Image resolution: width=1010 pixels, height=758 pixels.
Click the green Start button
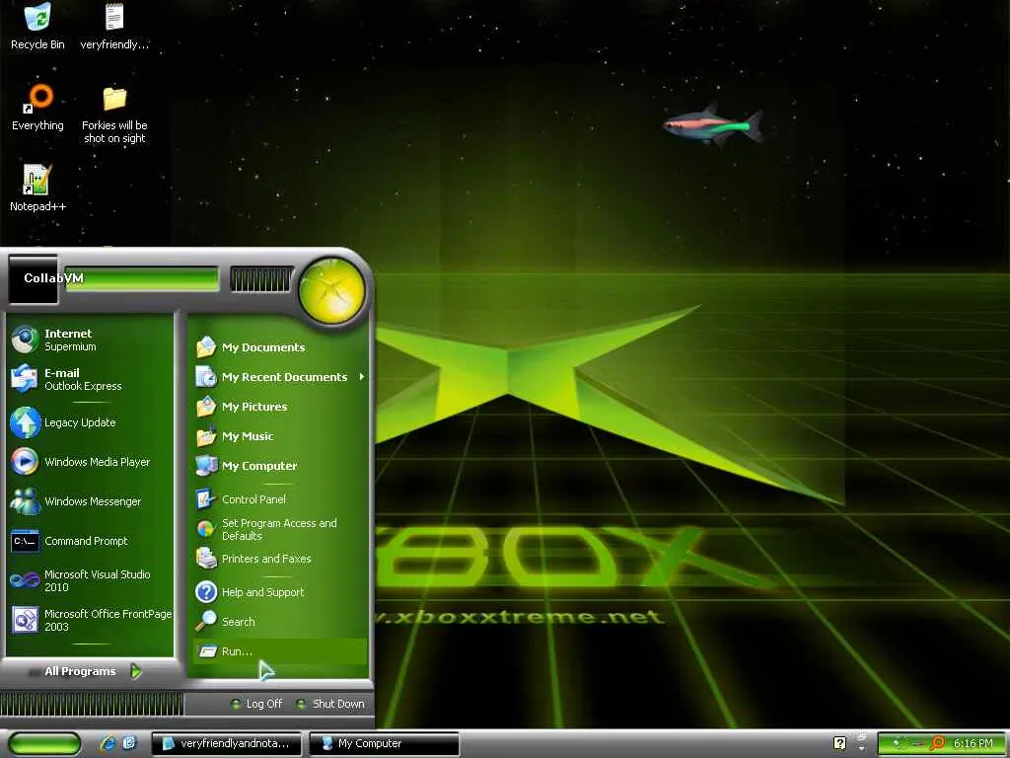point(45,743)
